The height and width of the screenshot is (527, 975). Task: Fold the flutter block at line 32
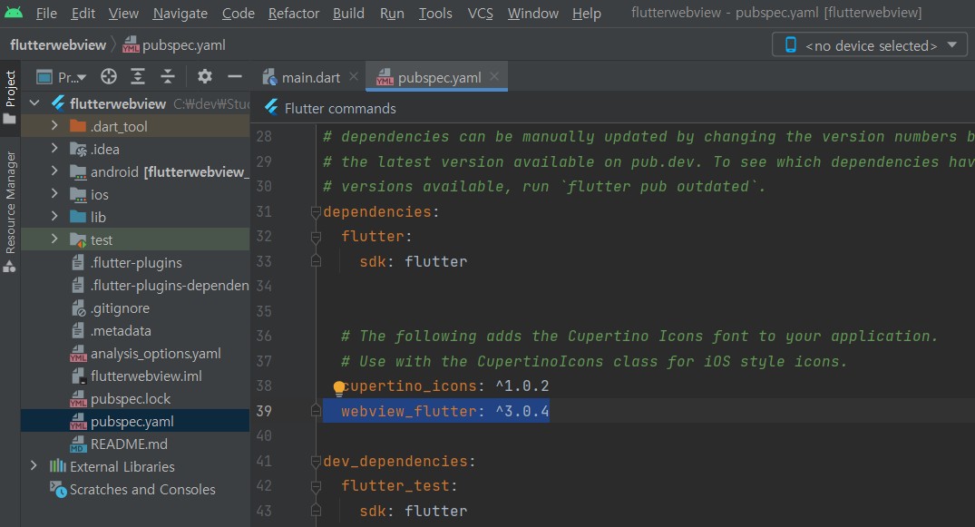coord(316,237)
